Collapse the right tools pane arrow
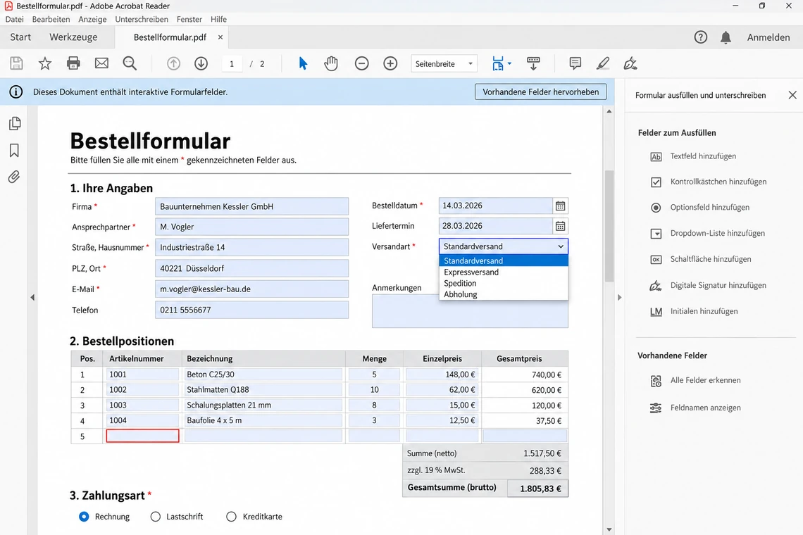Viewport: 803px width, 535px height. coord(620,298)
